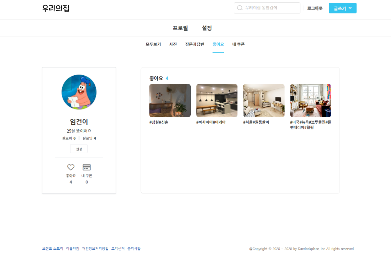Open 내 쿠폰 using the card icon below the profile
This screenshot has height=264, width=391.
(87, 167)
